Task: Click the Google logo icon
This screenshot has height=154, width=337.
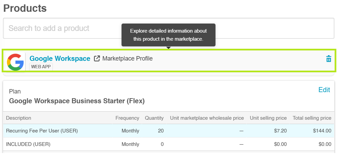Action: [15, 62]
